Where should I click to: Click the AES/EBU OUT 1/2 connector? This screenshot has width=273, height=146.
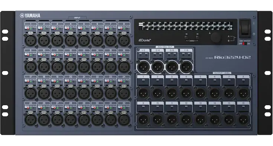click(143, 66)
